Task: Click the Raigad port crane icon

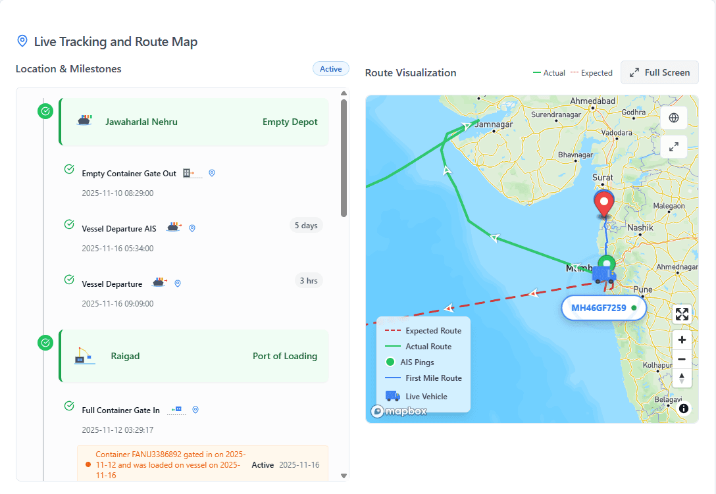Action: point(84,356)
